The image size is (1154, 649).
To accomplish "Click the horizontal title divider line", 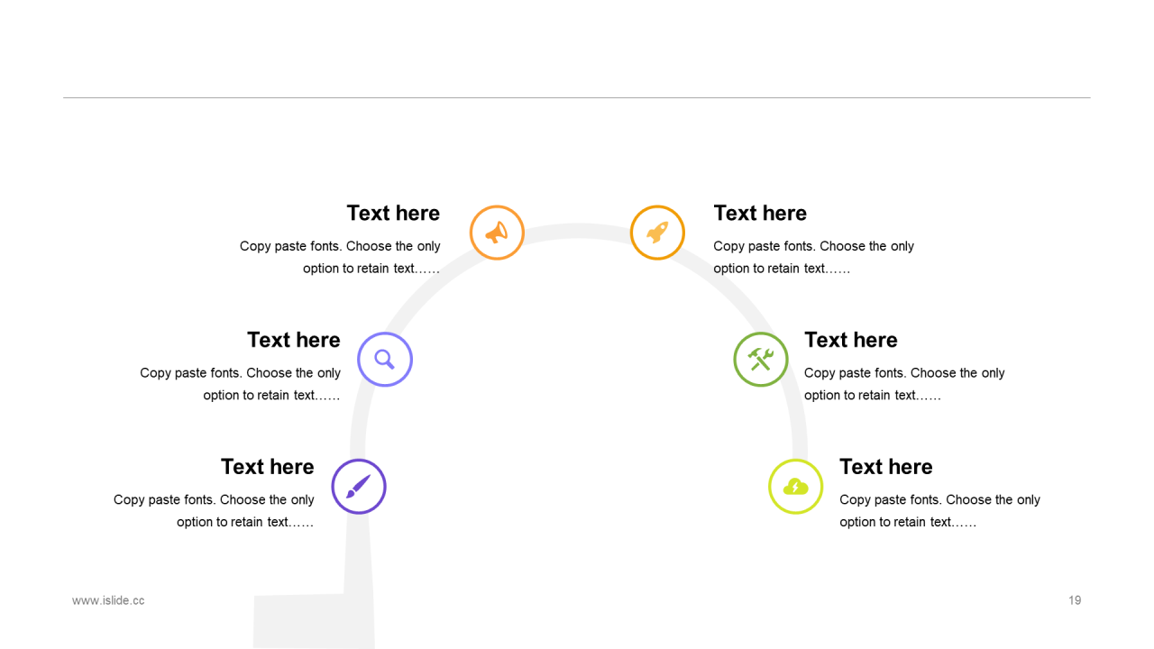I will tap(577, 97).
